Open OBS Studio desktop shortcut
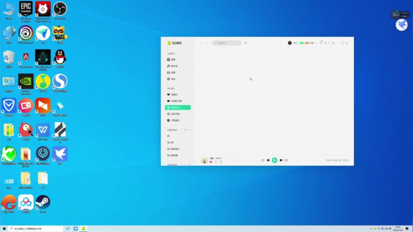The image size is (413, 232). (60, 10)
